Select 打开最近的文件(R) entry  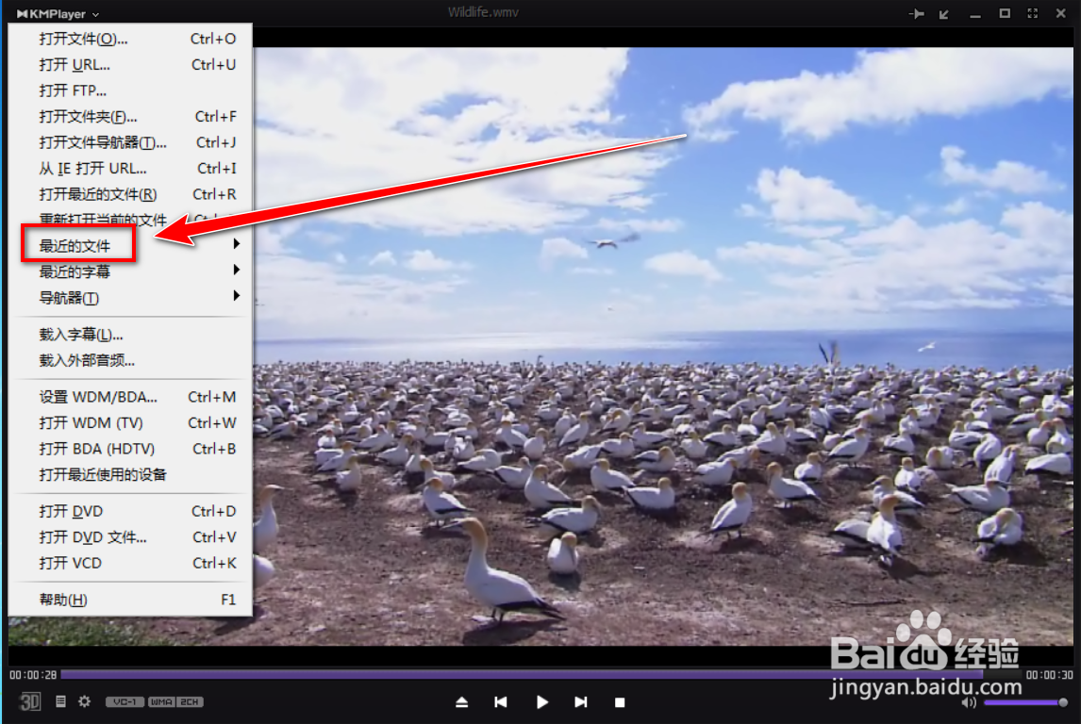(x=131, y=194)
